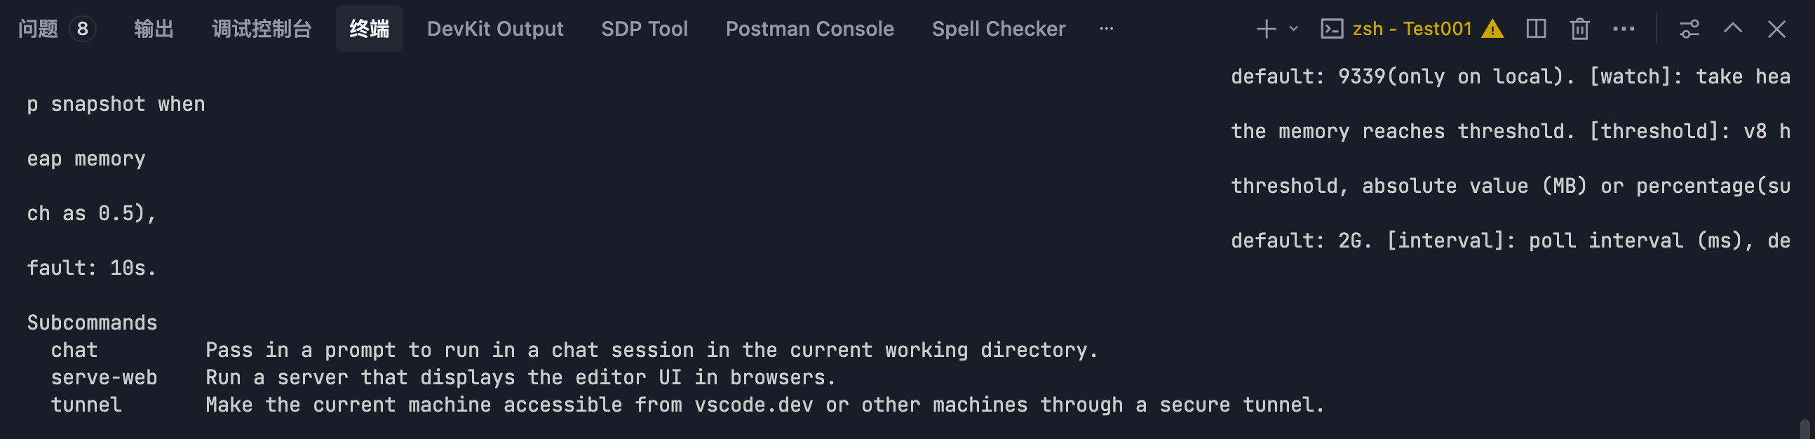Open the terminal launch profile dropdown
This screenshot has width=1815, height=439.
click(1294, 29)
